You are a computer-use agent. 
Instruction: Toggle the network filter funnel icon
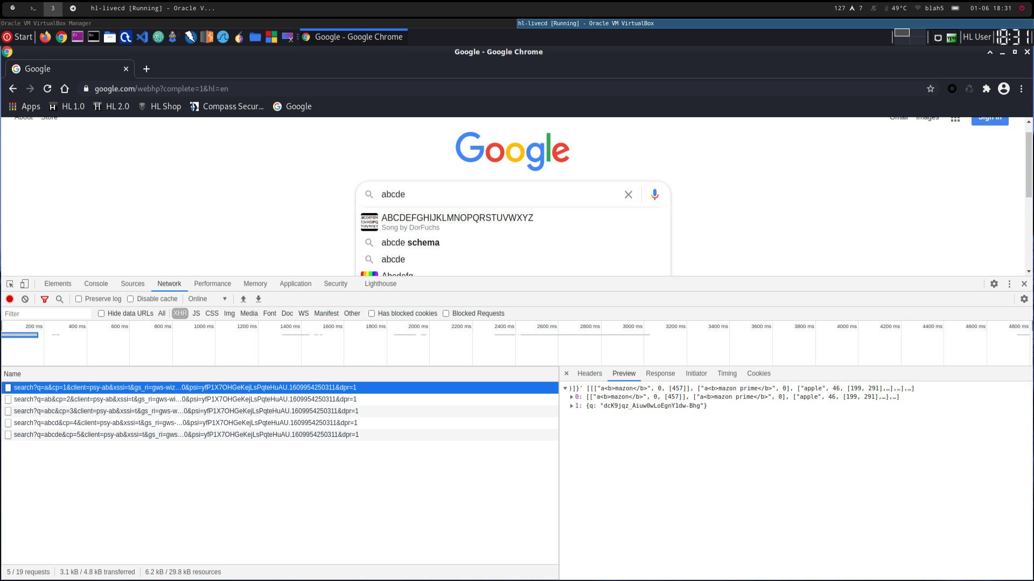pyautogui.click(x=45, y=299)
